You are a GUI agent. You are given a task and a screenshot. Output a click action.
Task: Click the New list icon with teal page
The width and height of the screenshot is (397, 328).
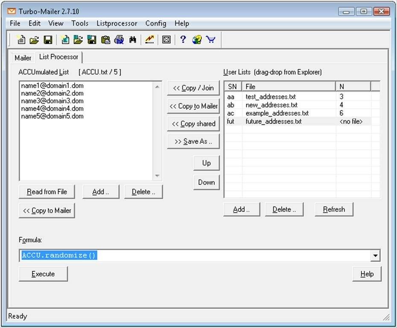65,40
